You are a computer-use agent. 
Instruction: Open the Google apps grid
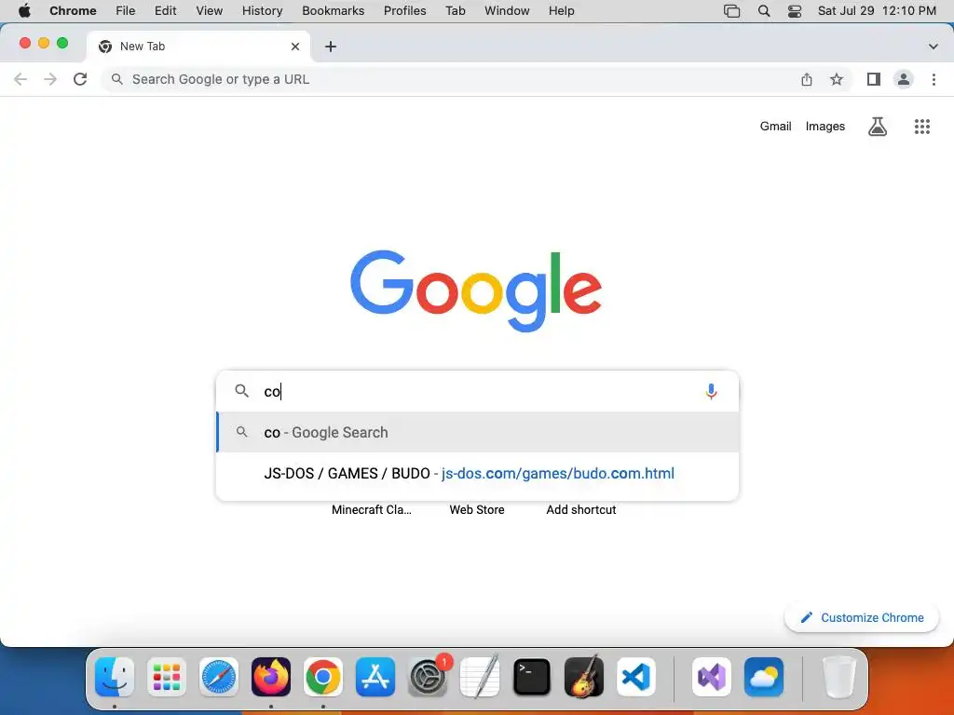point(922,127)
